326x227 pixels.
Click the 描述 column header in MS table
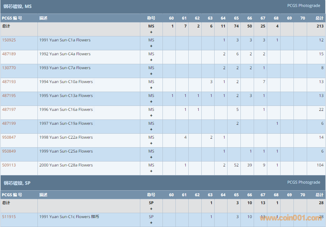tap(43, 18)
